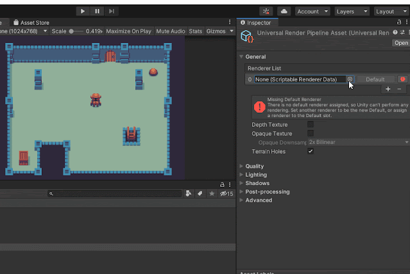The width and height of the screenshot is (410, 274).
Task: Open the Opaque Downsampling 2x Bilinear dropdown
Action: [x=359, y=142]
